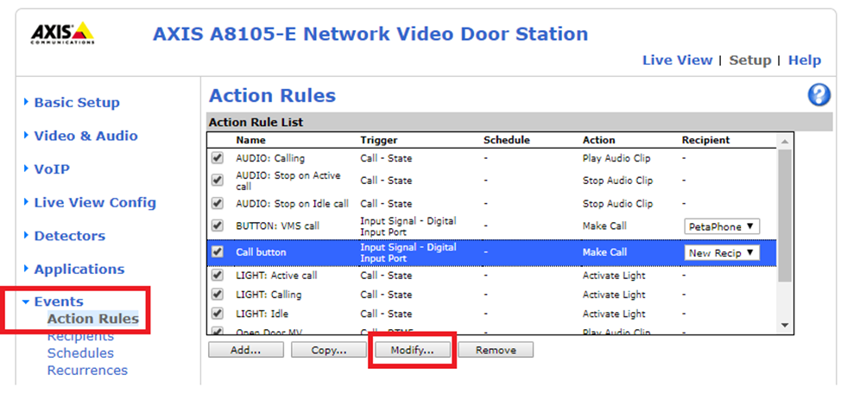
Task: Toggle the LIGHT: Active call checkbox
Action: pyautogui.click(x=218, y=276)
